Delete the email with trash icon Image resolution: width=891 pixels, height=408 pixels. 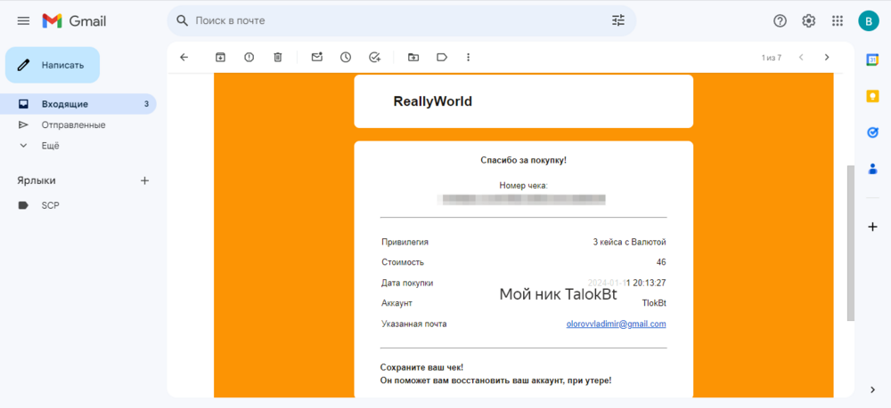tap(277, 57)
